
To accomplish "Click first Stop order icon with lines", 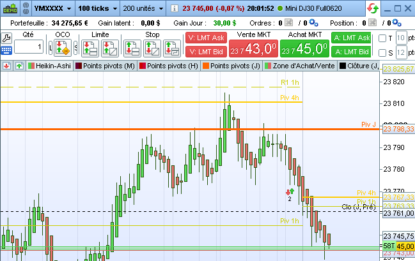I will pos(132,48).
